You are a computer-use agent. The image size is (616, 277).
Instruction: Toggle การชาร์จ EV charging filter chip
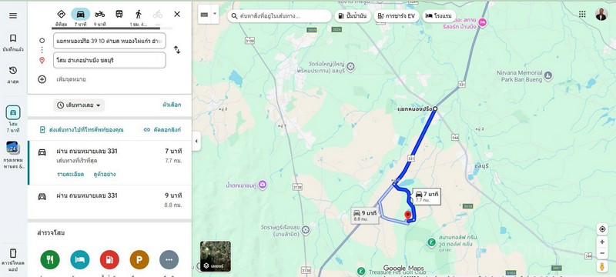tap(397, 16)
